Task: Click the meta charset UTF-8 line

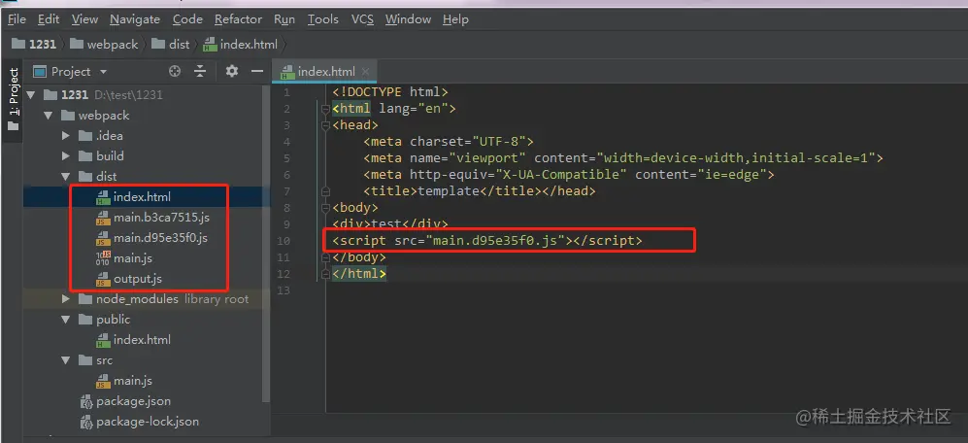Action: coord(449,142)
